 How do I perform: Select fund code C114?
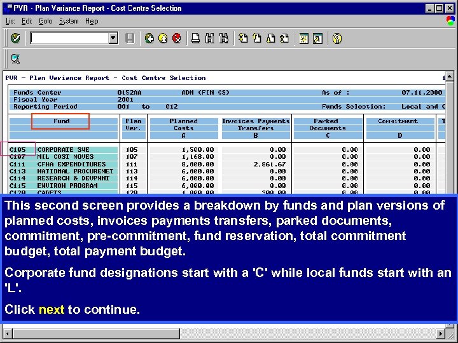pyautogui.click(x=18, y=178)
